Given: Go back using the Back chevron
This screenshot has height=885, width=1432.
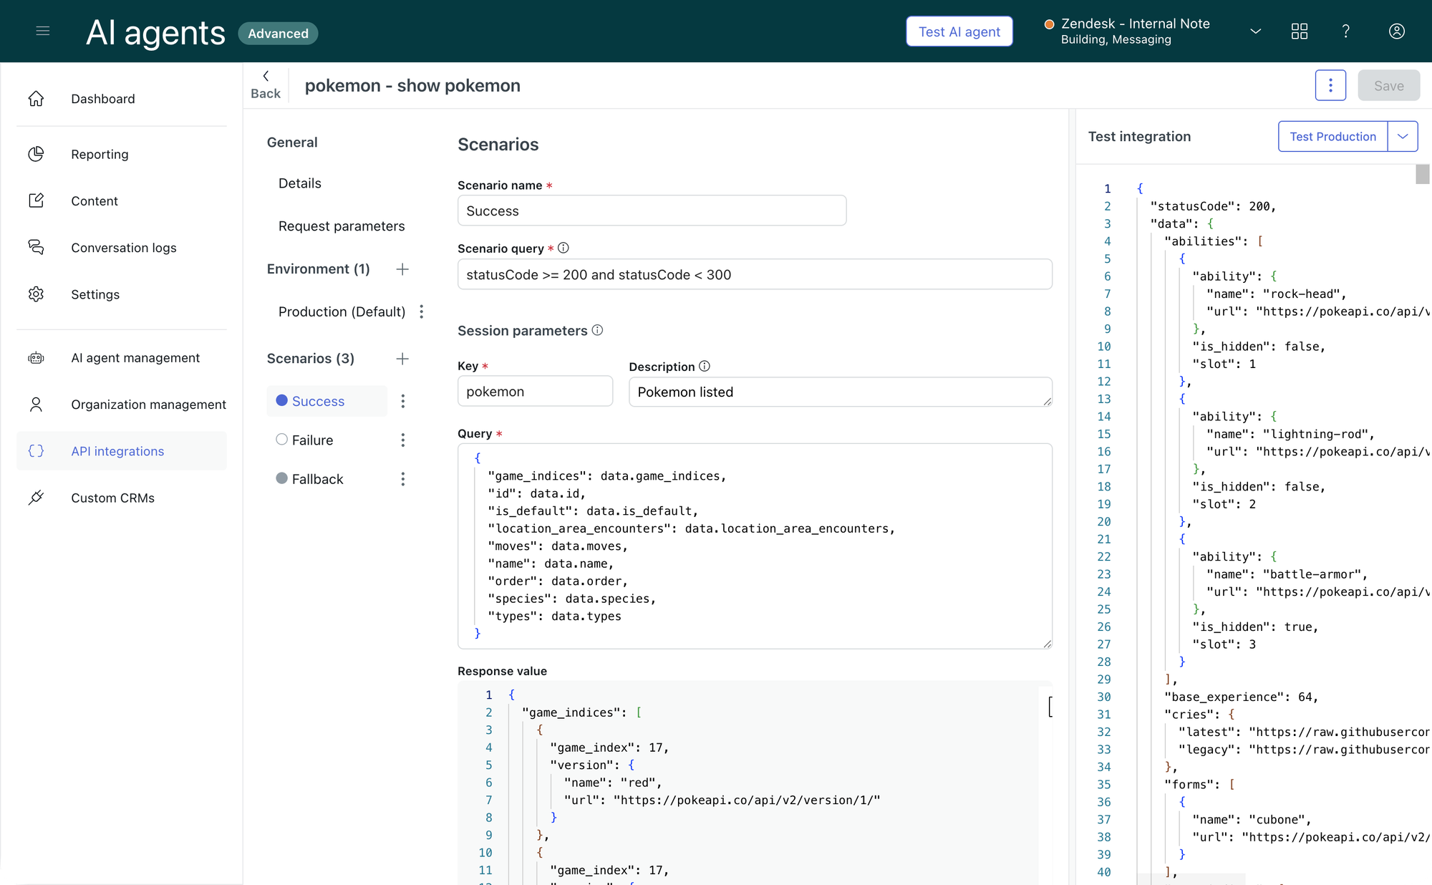Looking at the screenshot, I should click(266, 76).
